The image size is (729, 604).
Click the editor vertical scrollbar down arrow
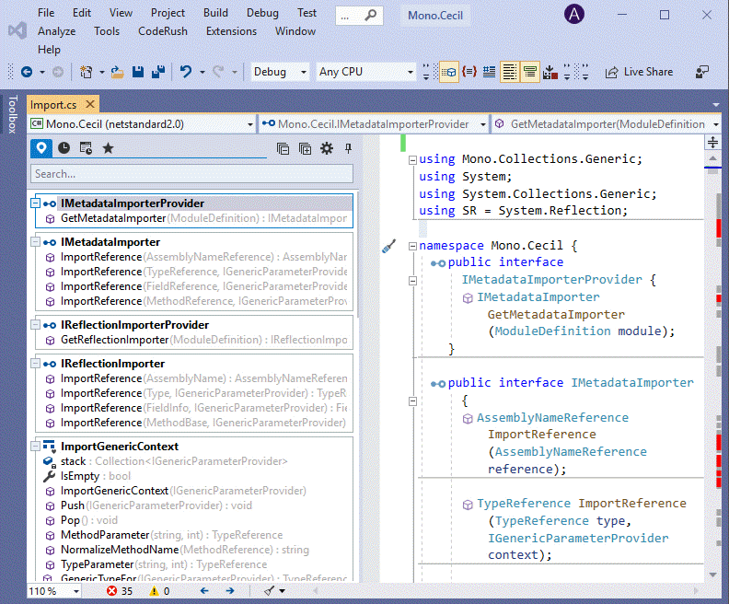(x=712, y=575)
